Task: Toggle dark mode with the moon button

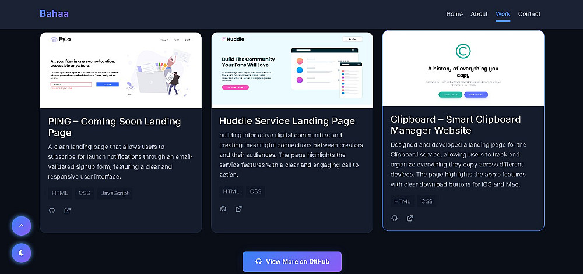Action: (x=21, y=253)
